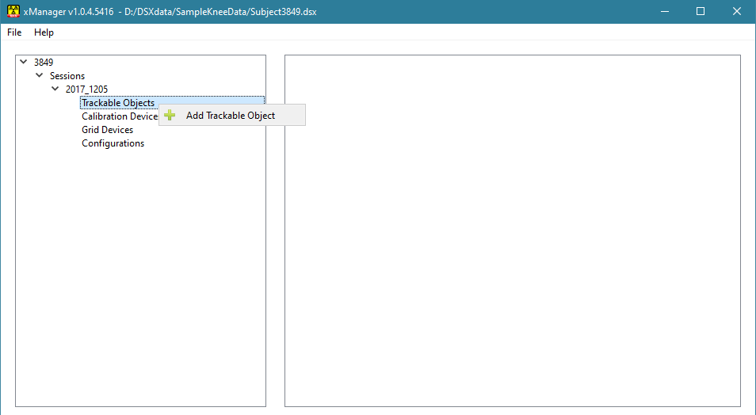Click blank area below the tree items
The height and width of the screenshot is (415, 756).
coord(140,277)
